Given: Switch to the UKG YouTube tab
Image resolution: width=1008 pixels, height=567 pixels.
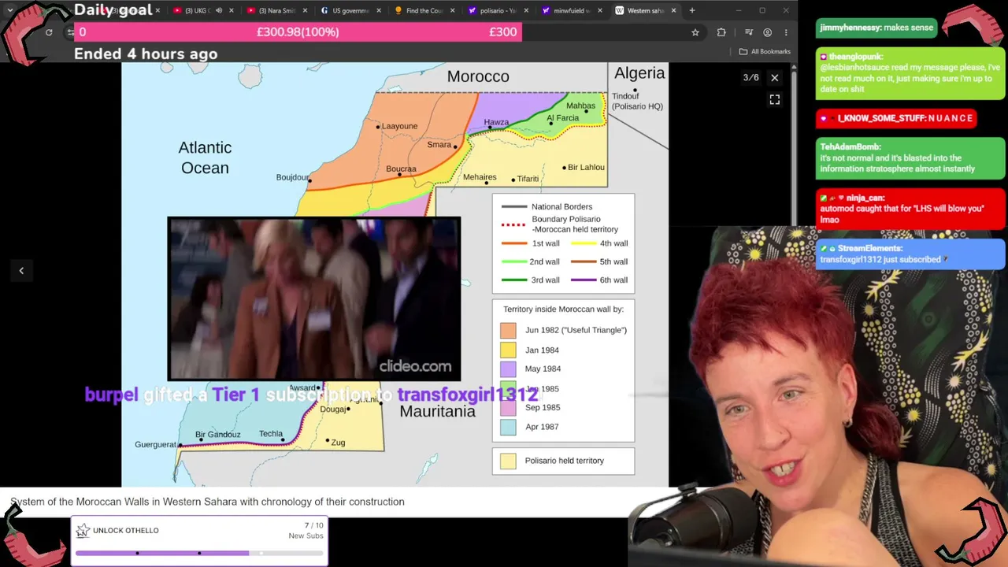Looking at the screenshot, I should point(202,10).
